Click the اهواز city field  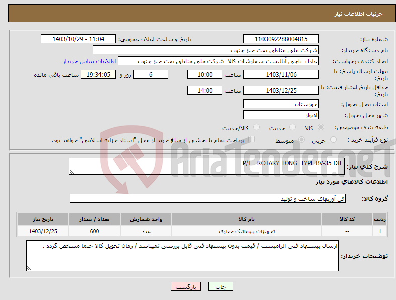point(281,115)
